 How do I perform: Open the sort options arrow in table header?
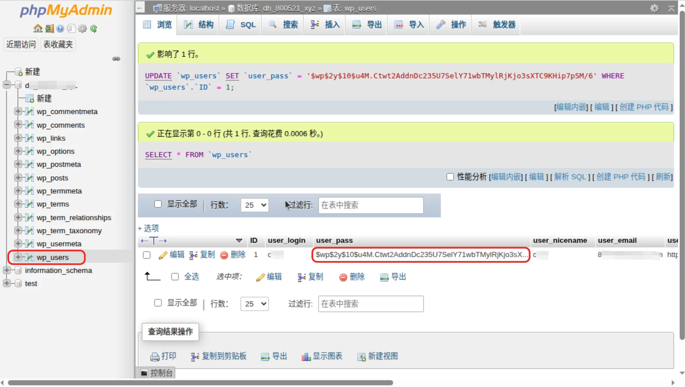point(239,241)
